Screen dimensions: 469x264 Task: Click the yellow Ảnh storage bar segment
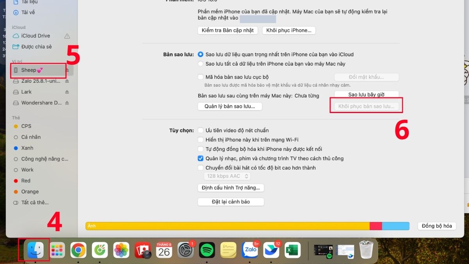pos(227,226)
